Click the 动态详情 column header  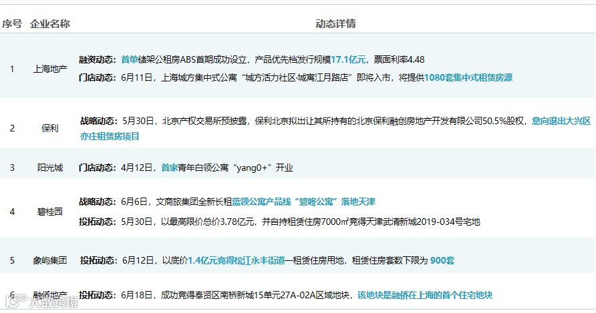click(335, 24)
